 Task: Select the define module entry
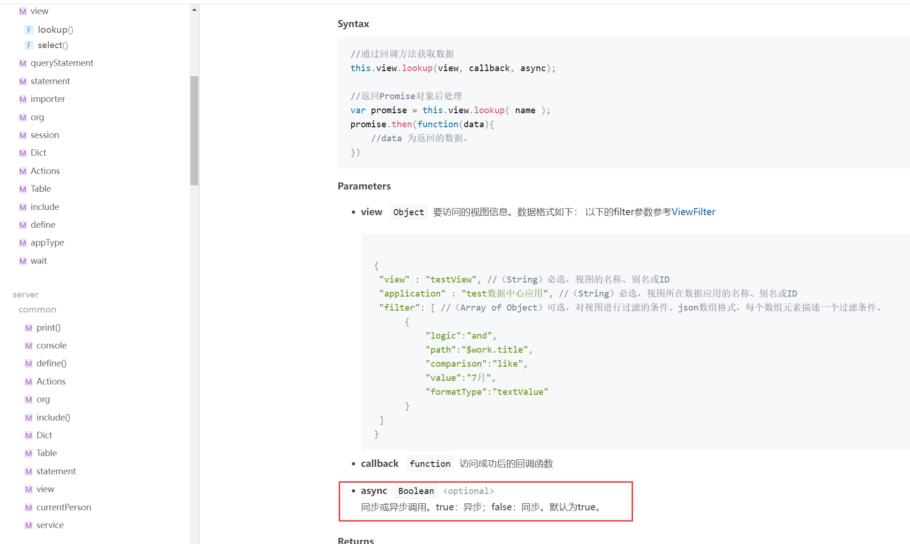tap(43, 225)
